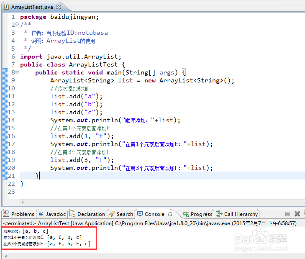Click line number 23 in the gutter
Viewport: 305px width, 259px height.
pyautogui.click(x=11, y=192)
